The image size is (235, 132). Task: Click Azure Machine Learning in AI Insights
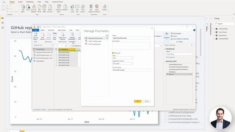(x=180, y=39)
